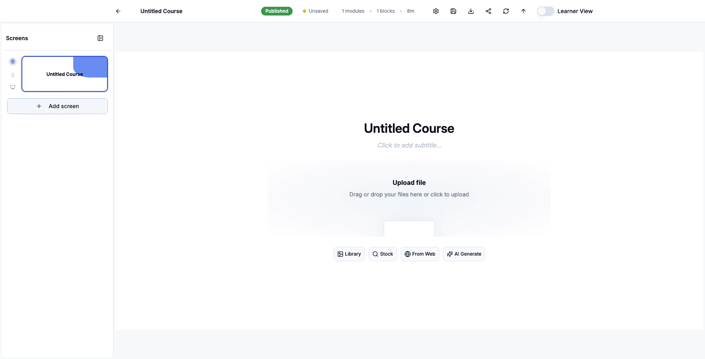Click the drag handle beside the screen thumbnail
The height and width of the screenshot is (359, 705).
pos(12,74)
